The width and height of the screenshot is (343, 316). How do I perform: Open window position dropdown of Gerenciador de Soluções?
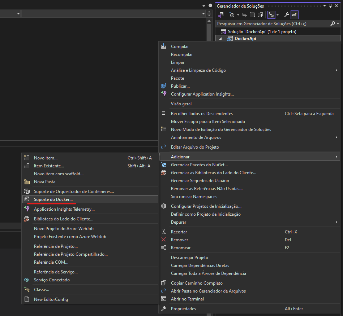(325, 6)
